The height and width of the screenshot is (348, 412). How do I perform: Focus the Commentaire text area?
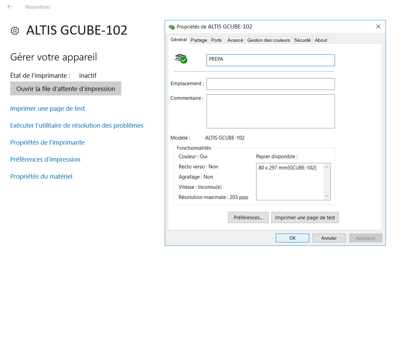(x=270, y=111)
